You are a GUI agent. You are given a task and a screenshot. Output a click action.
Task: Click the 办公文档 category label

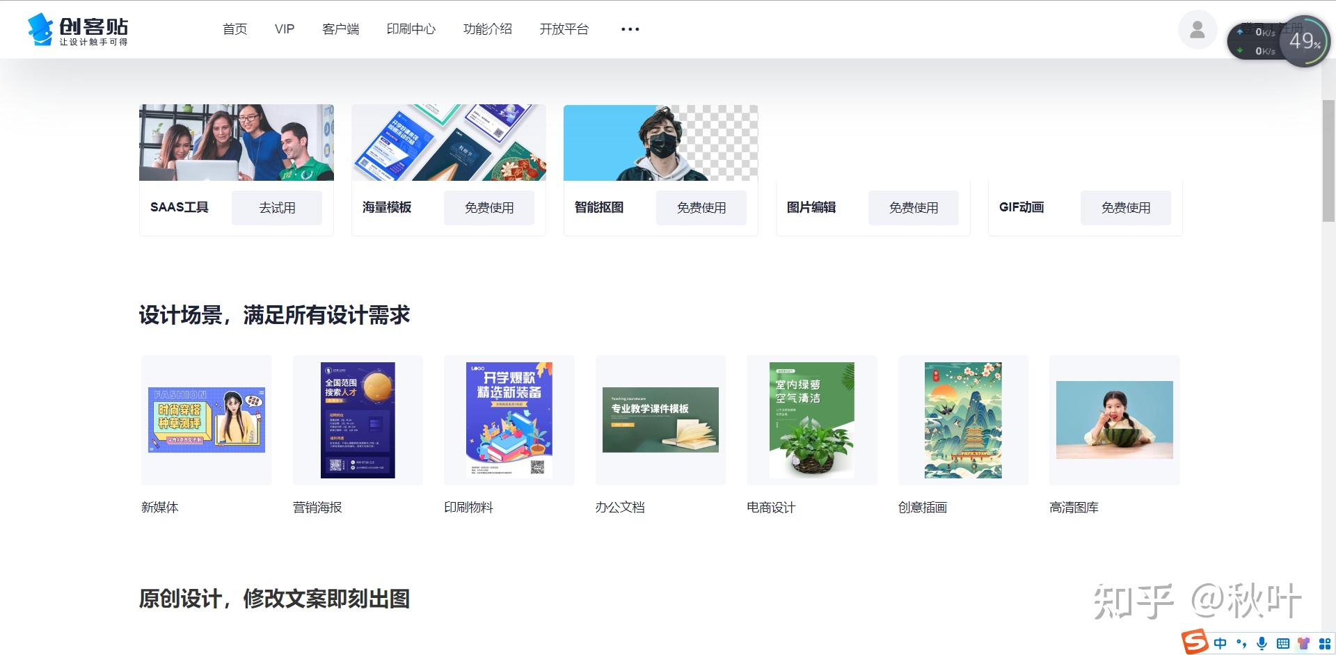click(621, 508)
